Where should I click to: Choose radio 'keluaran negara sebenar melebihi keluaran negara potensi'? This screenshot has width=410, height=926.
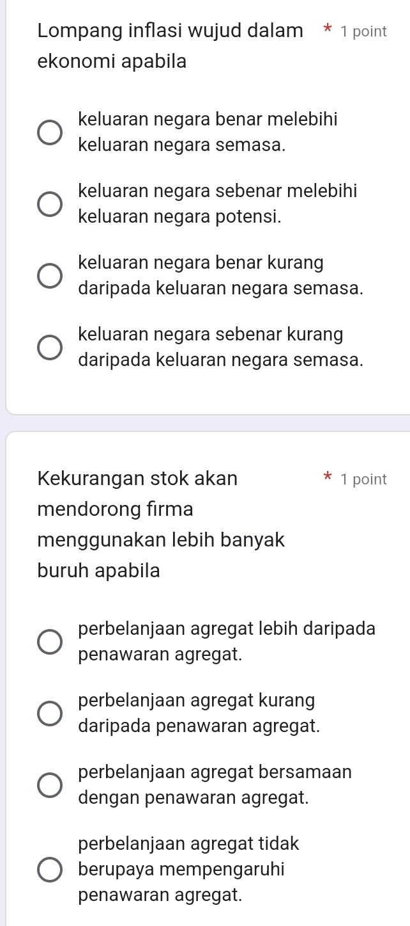point(50,204)
